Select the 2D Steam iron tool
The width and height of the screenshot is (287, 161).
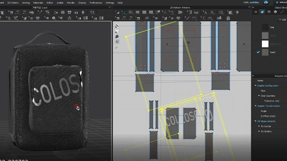(x=147, y=18)
